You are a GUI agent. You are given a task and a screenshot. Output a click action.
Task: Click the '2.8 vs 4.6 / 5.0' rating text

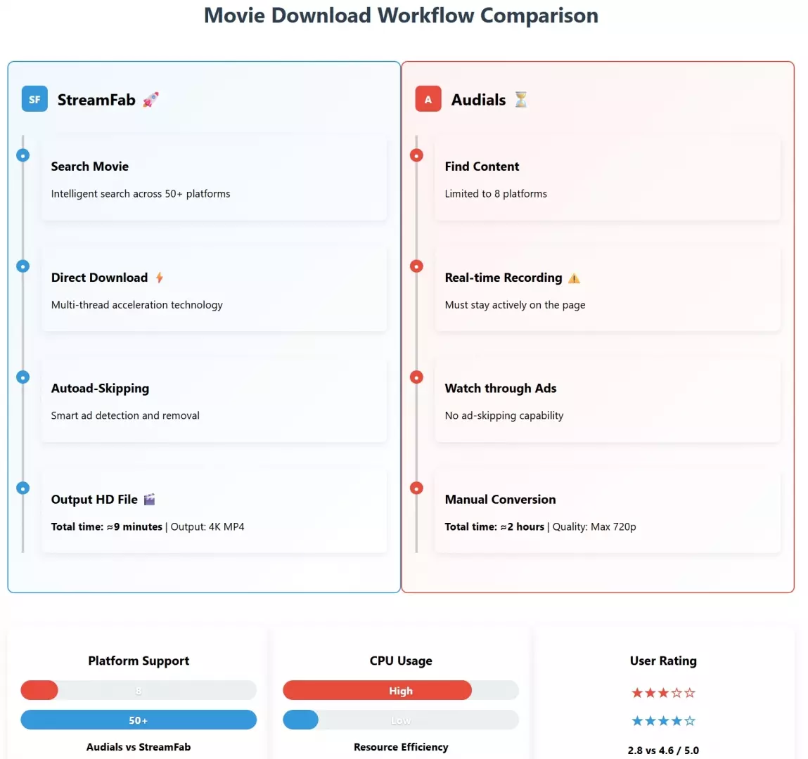(663, 751)
